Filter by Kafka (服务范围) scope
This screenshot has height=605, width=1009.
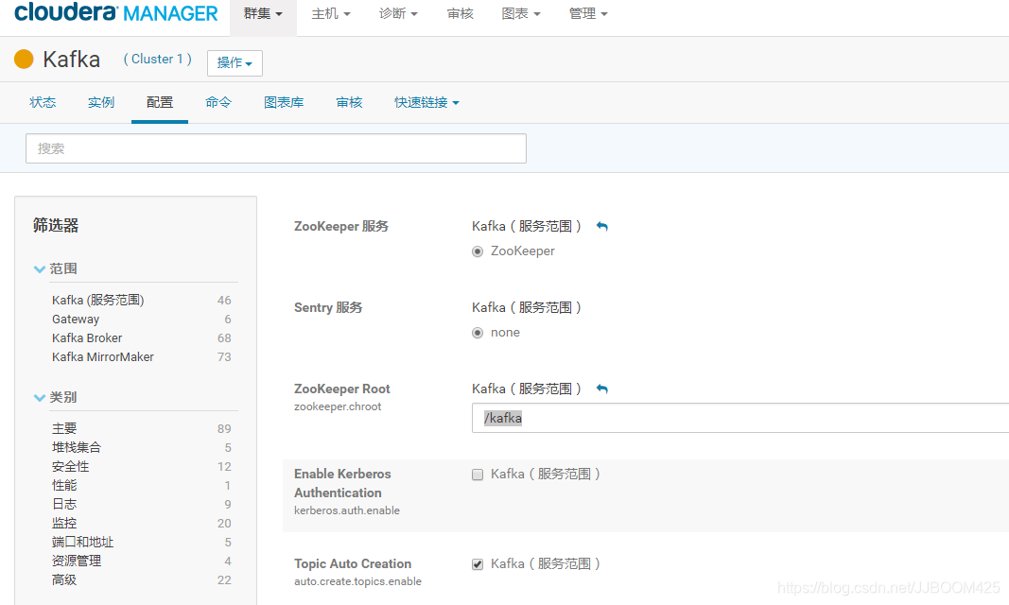click(97, 301)
